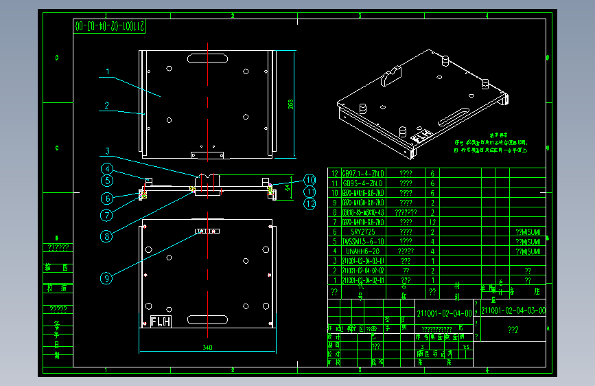
Task: Select quantity 12 in parts list row 7
Action: coord(432,222)
